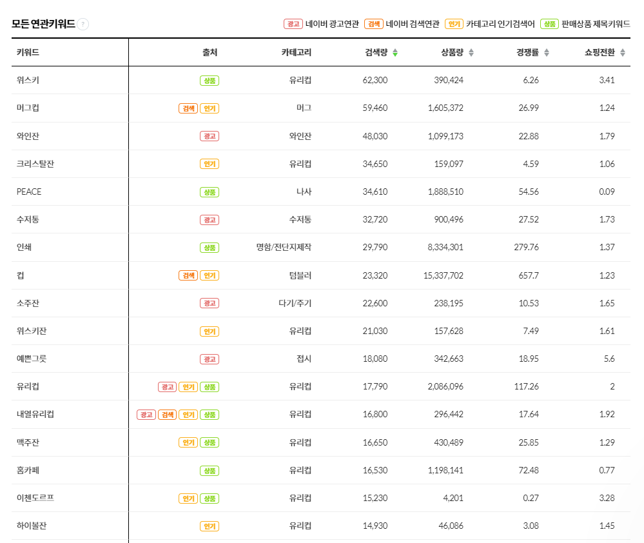Click the 접시 category cell
644x543 pixels.
point(304,359)
